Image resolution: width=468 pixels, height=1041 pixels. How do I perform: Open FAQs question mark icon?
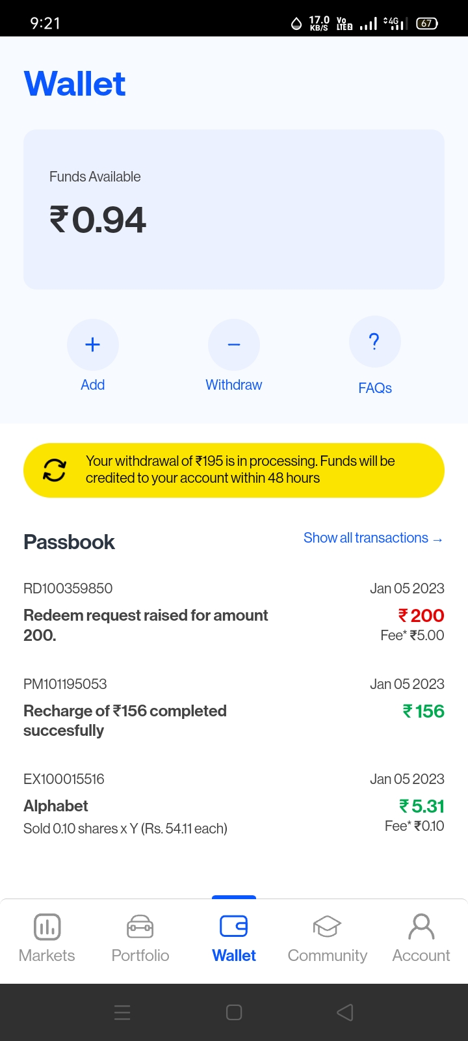coord(374,342)
